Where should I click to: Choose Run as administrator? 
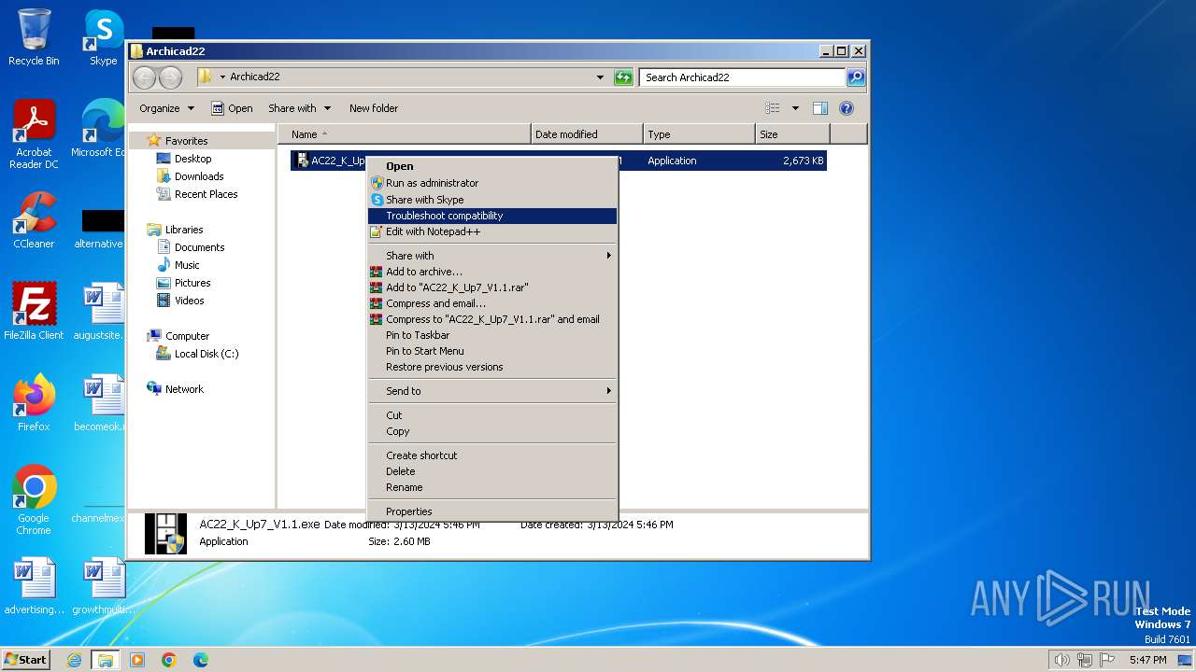(491, 183)
